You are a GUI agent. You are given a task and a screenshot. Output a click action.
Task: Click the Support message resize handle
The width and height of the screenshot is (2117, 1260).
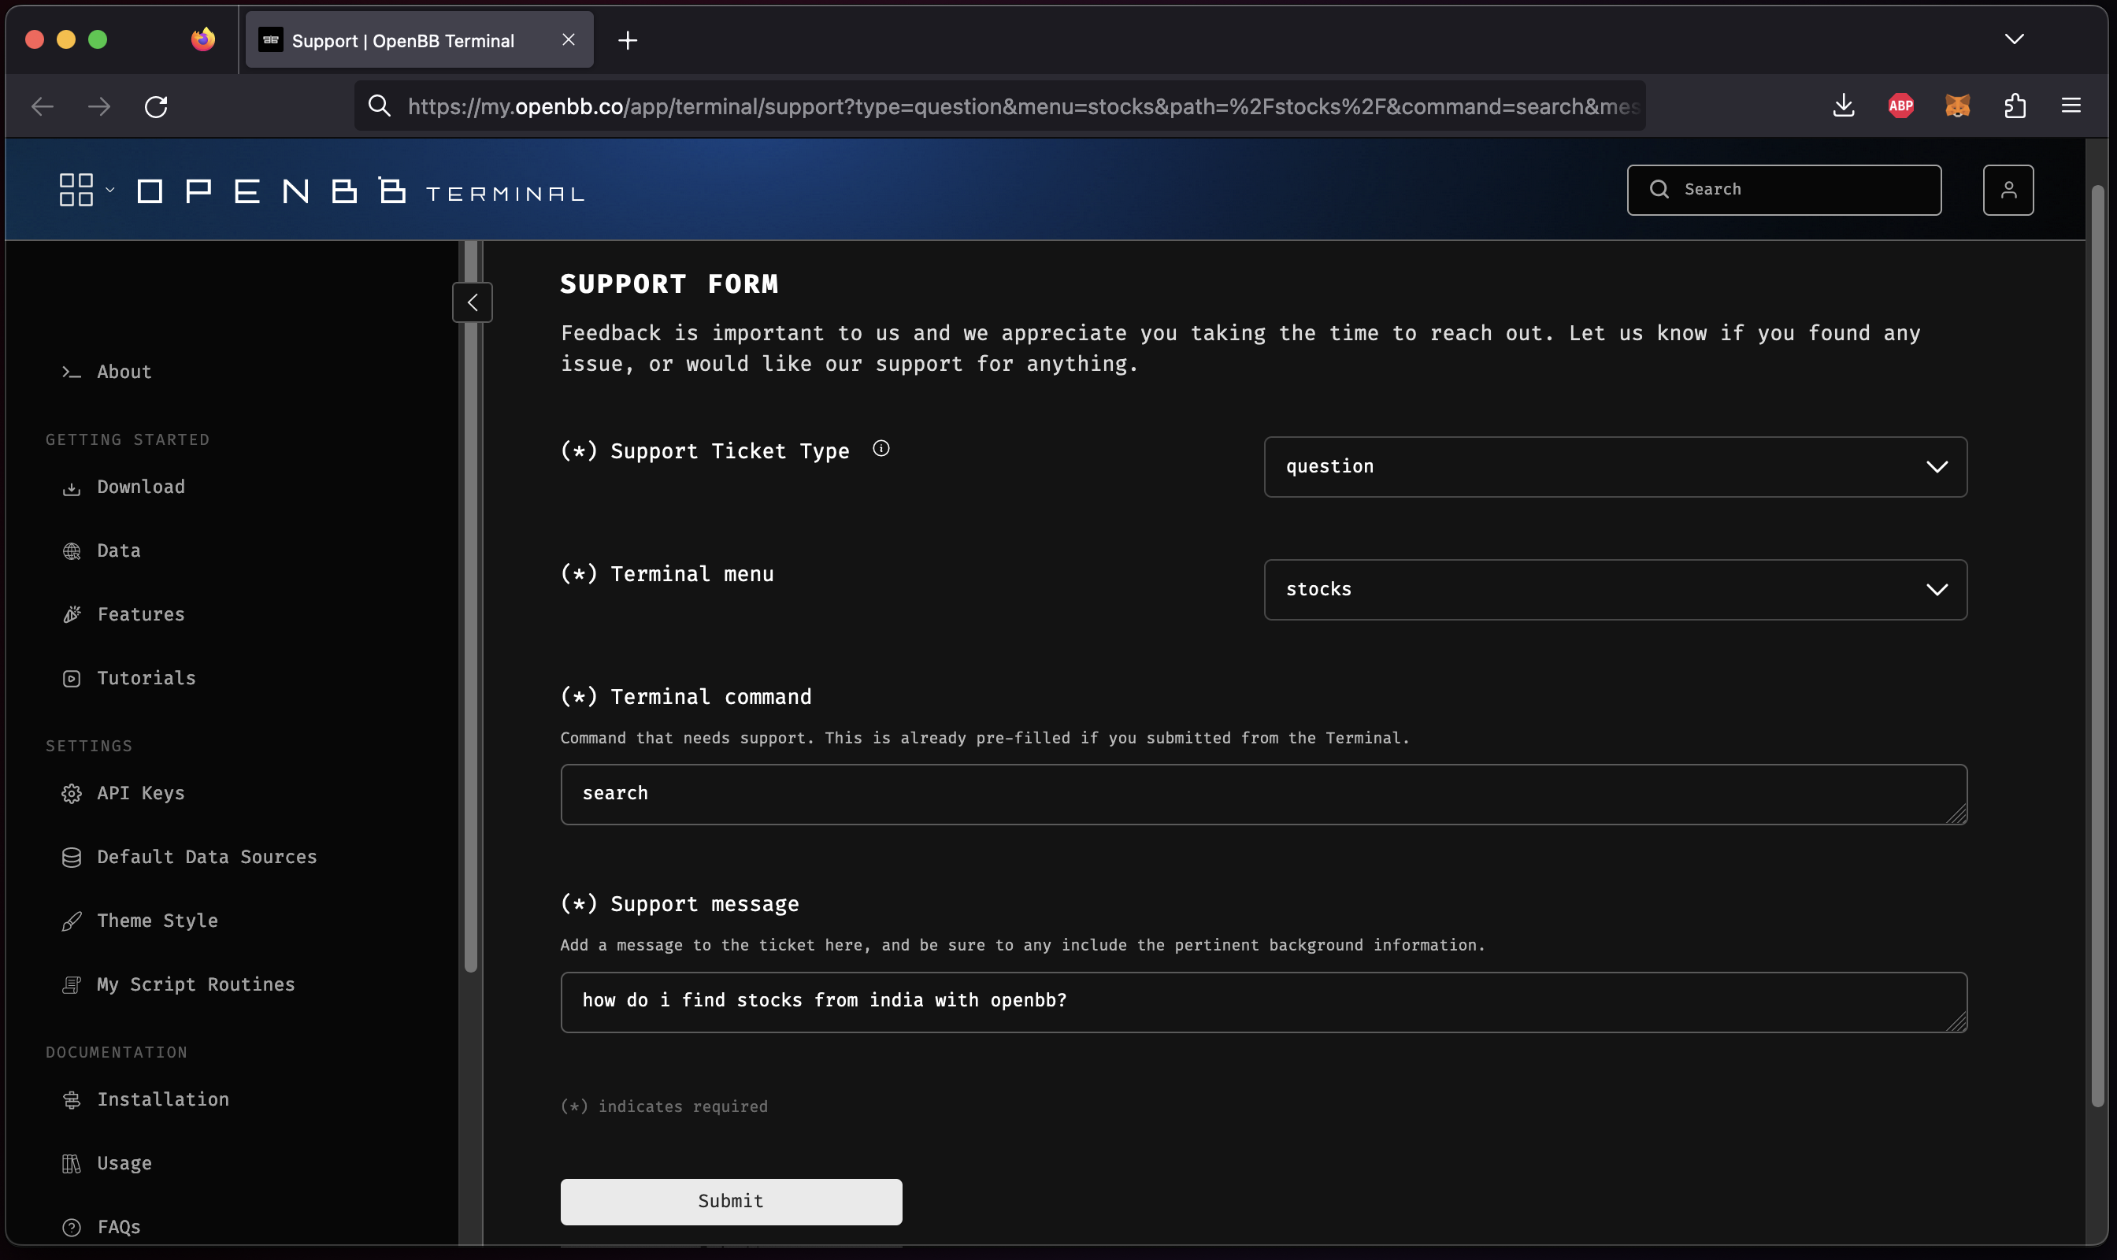click(1955, 1021)
